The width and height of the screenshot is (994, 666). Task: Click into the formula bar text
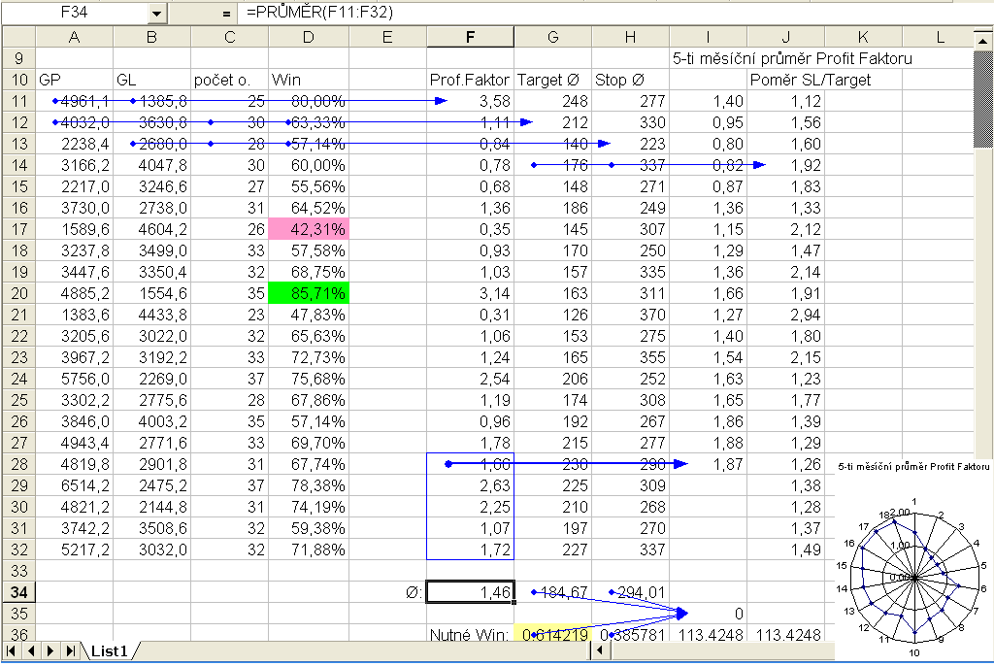pyautogui.click(x=582, y=14)
